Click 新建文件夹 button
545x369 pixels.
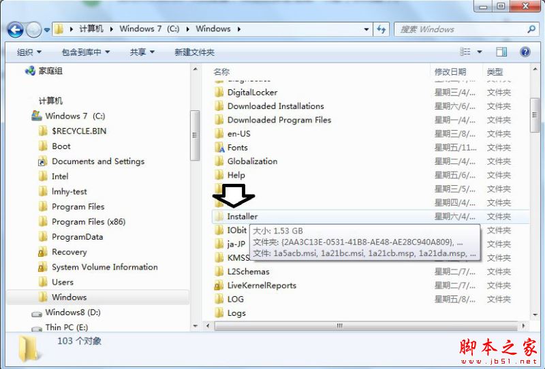(x=194, y=52)
